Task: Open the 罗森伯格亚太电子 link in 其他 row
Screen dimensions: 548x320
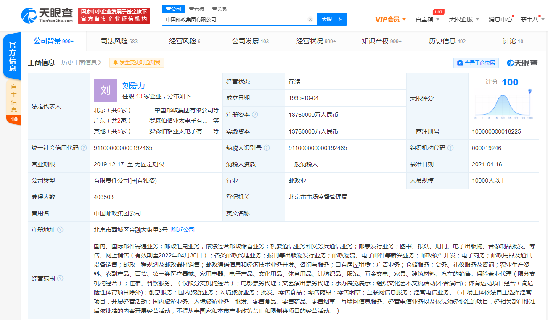Action: [179, 131]
